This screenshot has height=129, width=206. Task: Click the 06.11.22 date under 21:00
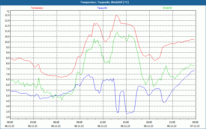click(x=172, y=126)
